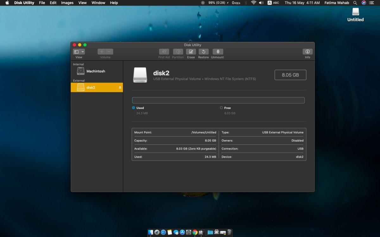Viewport: 380px width, 237px height.
Task: Open the View sidebar dropdown
Action: [x=79, y=52]
